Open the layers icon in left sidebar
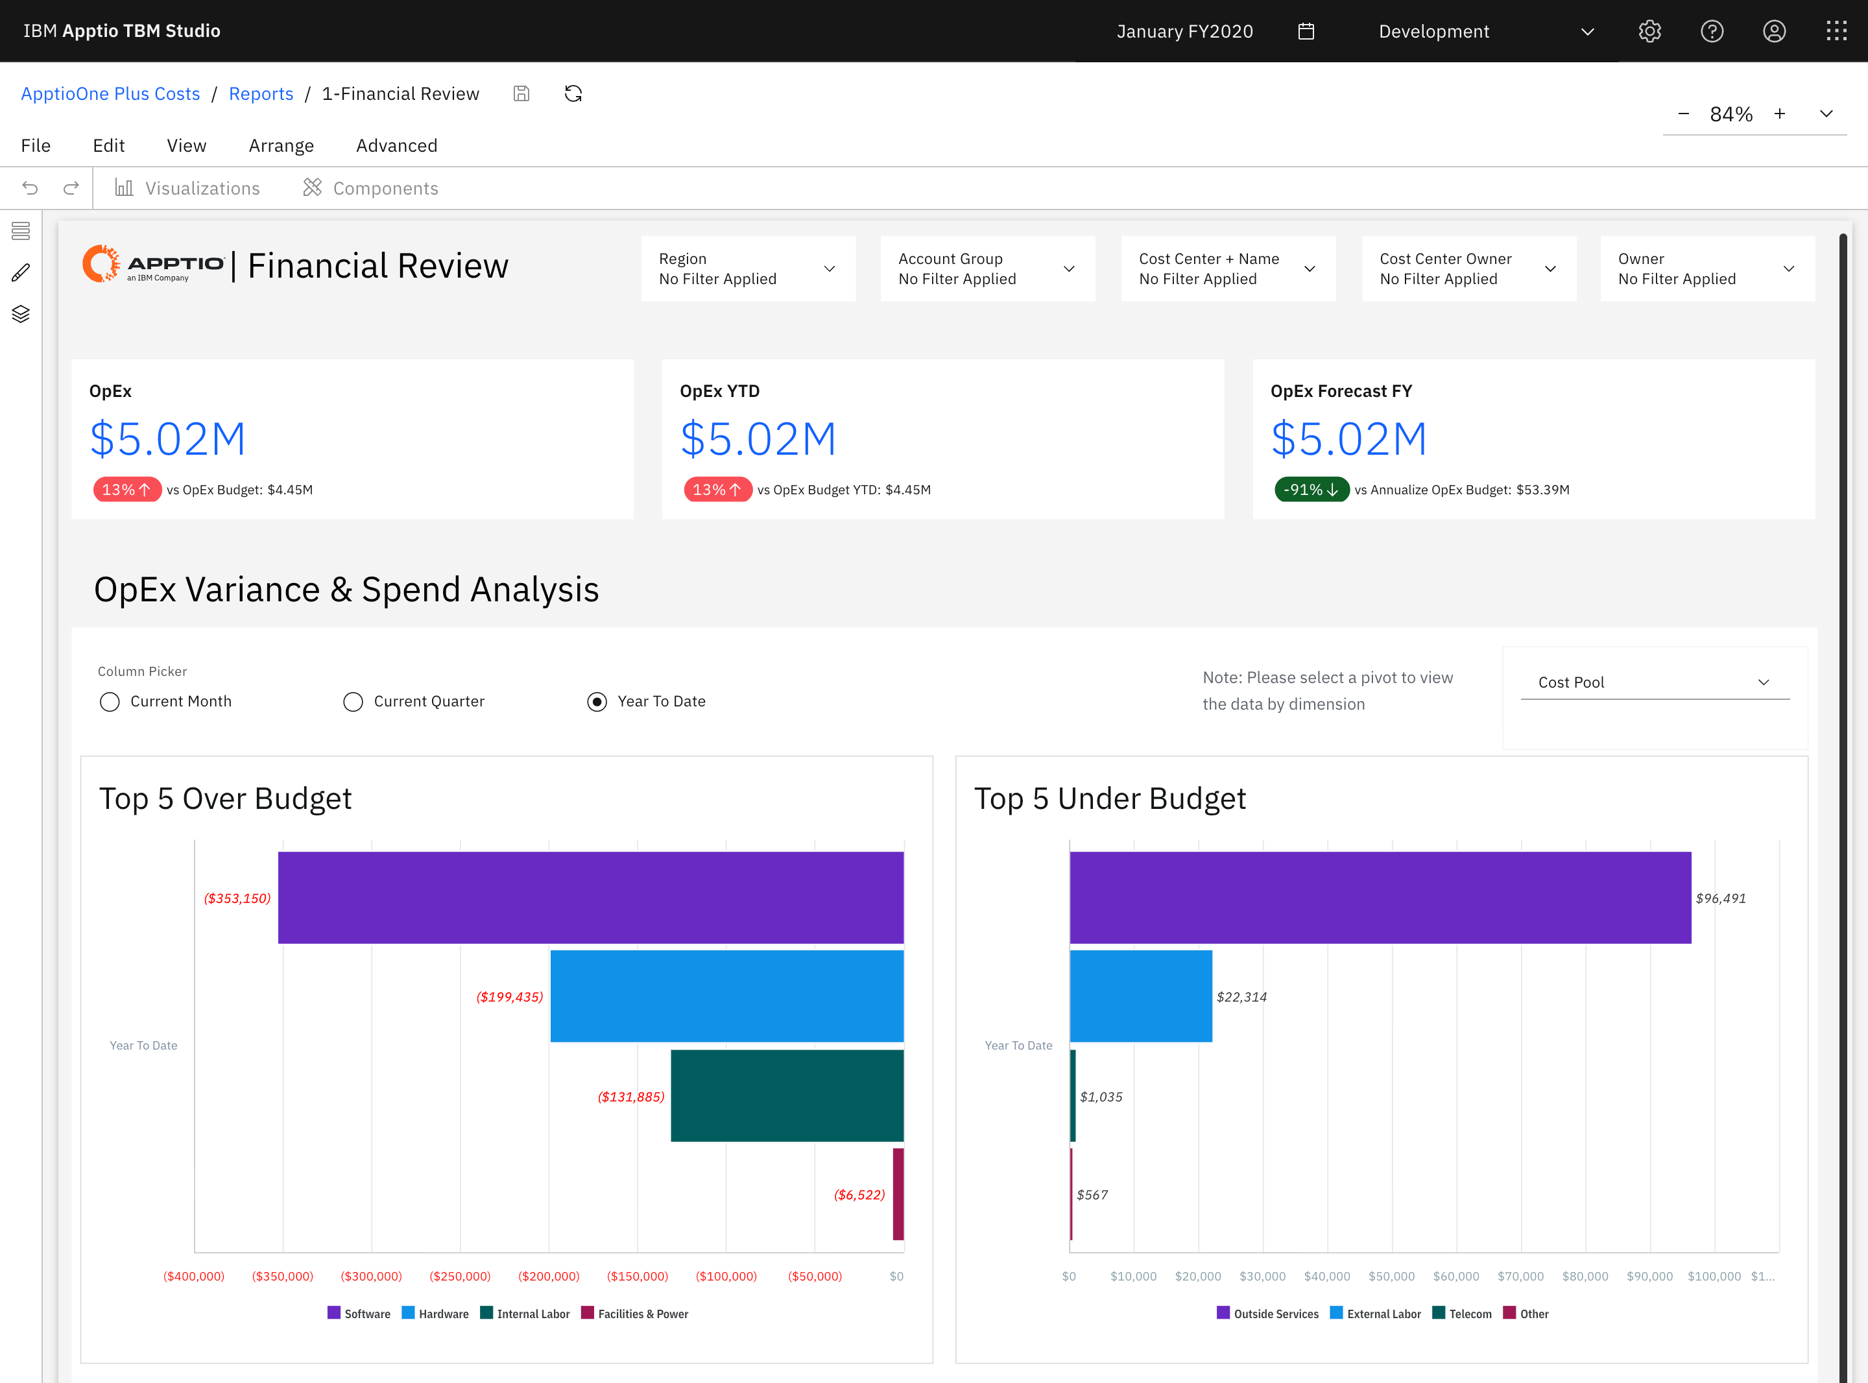The image size is (1868, 1383). coord(21,314)
